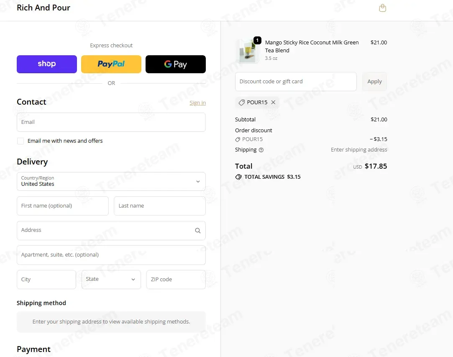453x357 pixels.
Task: Click into the Last name field
Action: tap(160, 206)
